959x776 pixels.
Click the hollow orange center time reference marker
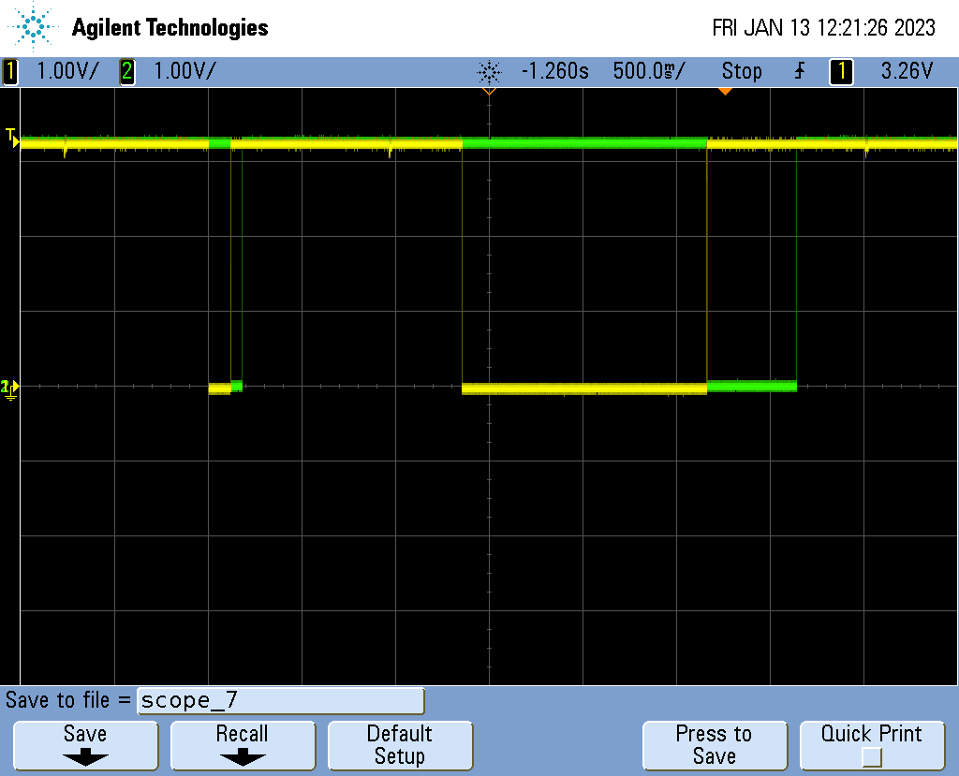click(488, 92)
